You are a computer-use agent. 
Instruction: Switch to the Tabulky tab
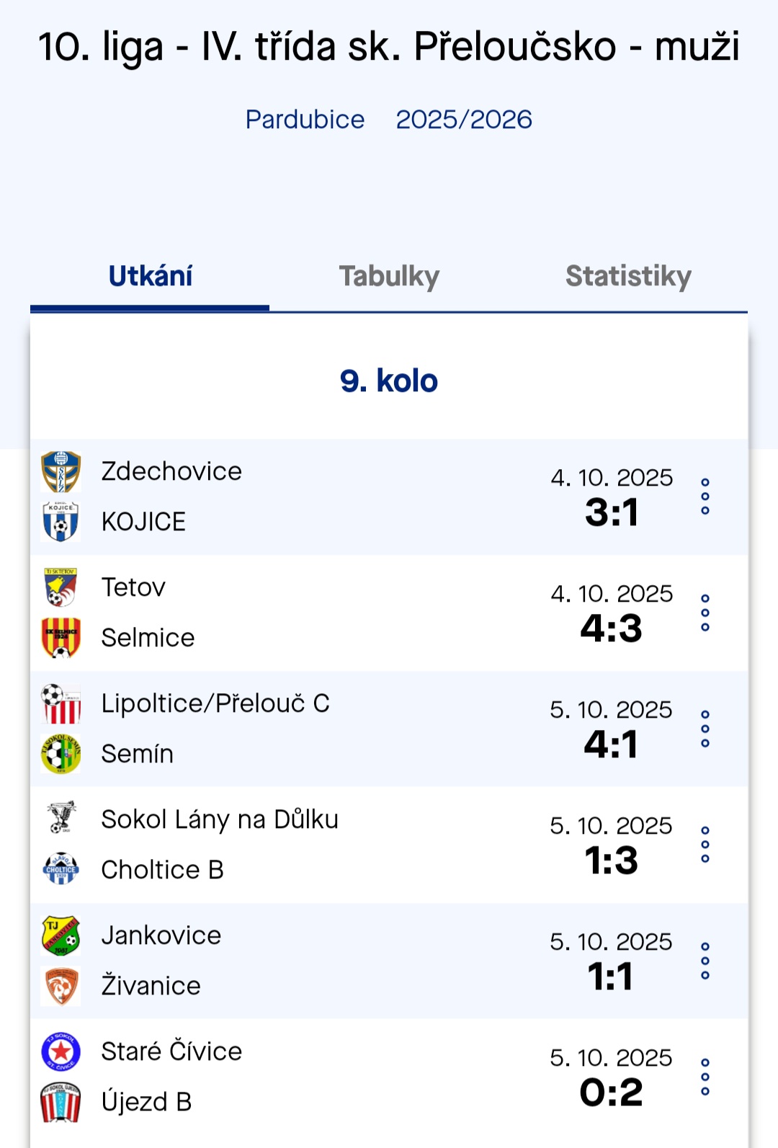(389, 277)
